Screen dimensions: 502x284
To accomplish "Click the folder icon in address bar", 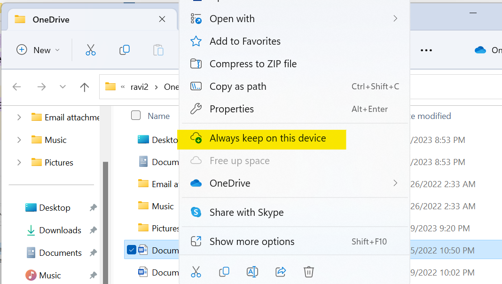I will (x=110, y=87).
